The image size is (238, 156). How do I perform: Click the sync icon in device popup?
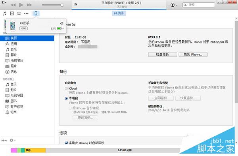point(62,23)
